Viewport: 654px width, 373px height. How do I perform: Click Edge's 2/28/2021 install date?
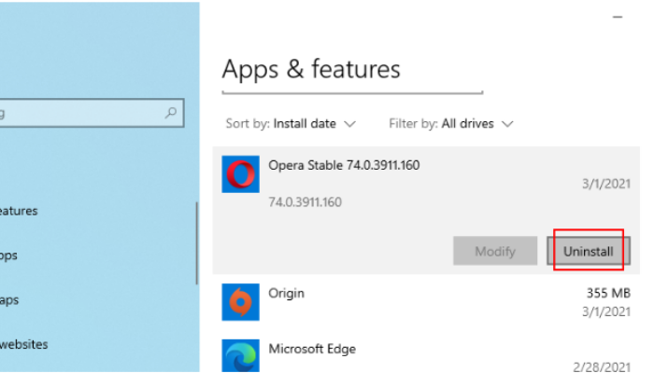602,367
